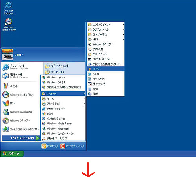Launch the 電卓 calculator entry
The image size is (196, 177).
click(105, 89)
